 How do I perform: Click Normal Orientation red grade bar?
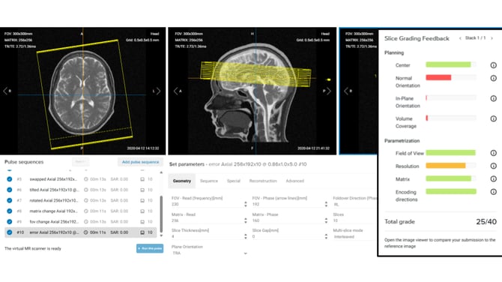click(438, 77)
